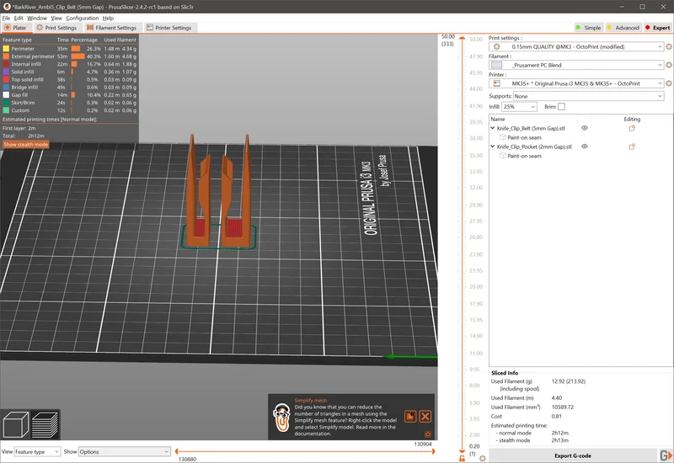
Task: Click the right thumb of horizontal move slider
Action: 433,451
